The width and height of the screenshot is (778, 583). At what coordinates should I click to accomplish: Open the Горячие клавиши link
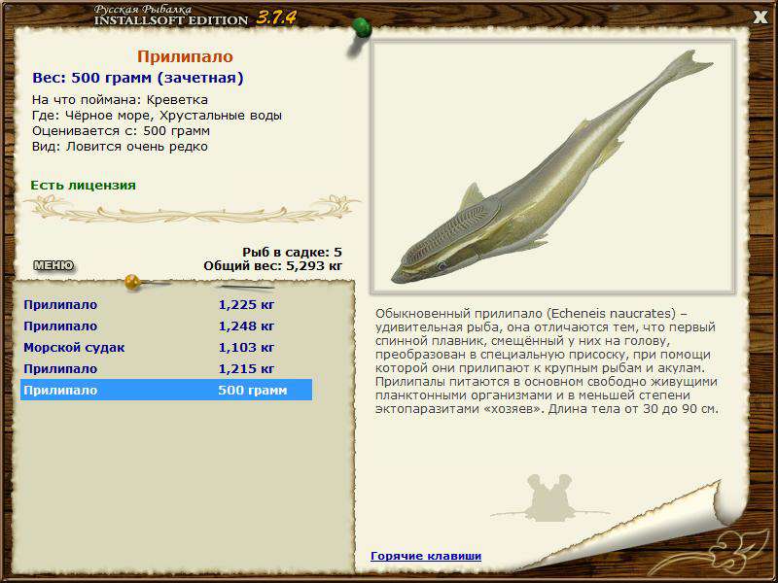coord(426,556)
